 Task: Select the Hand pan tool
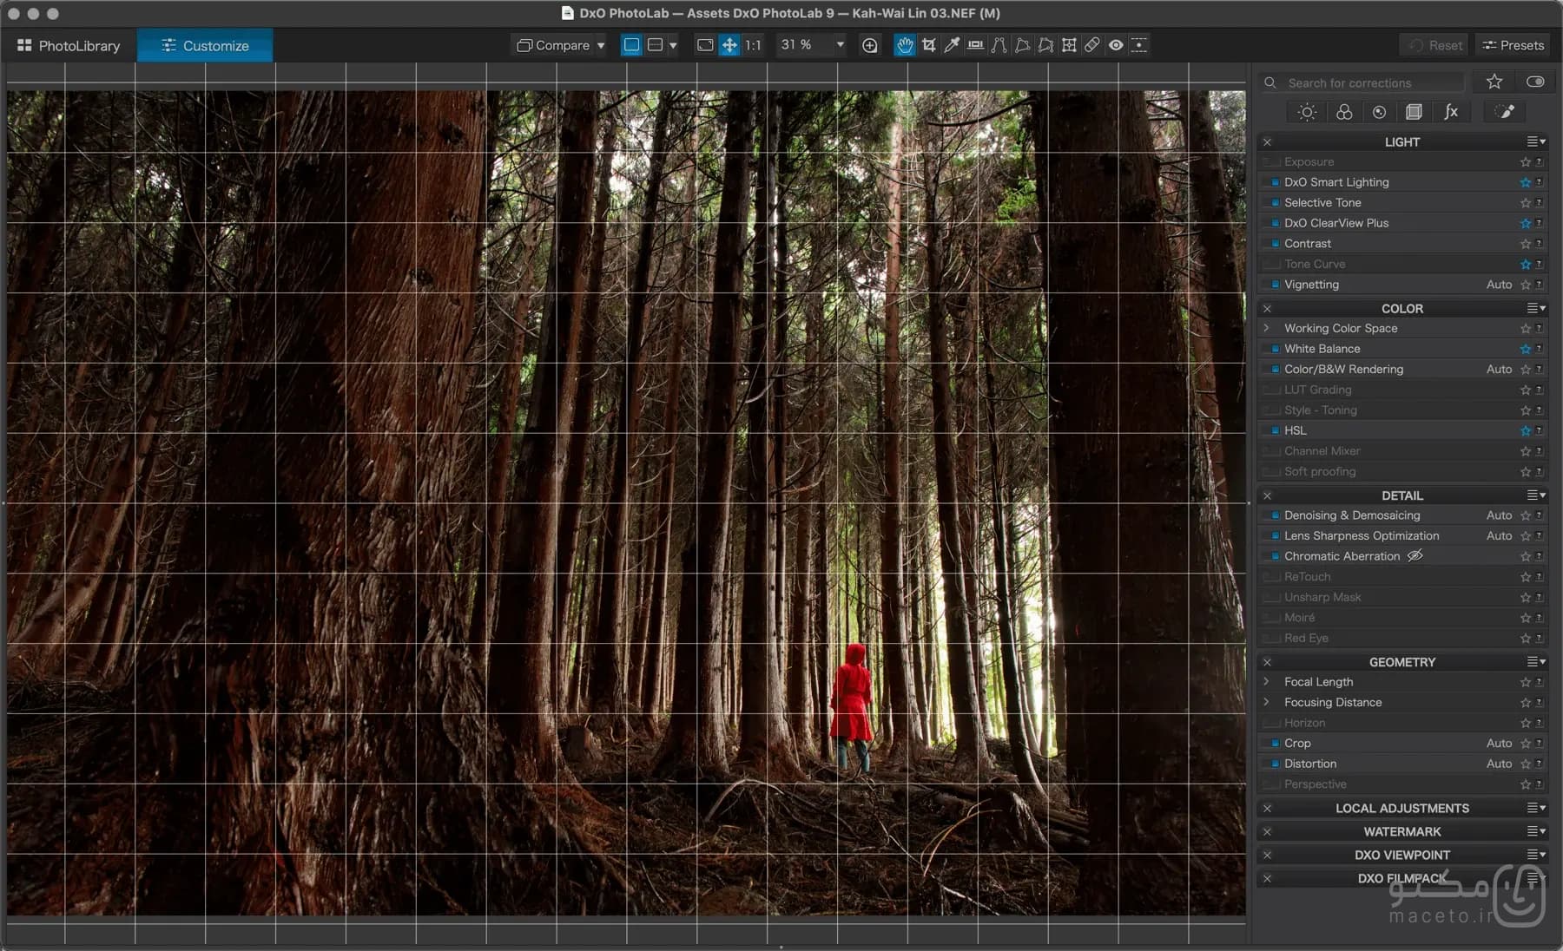click(905, 45)
